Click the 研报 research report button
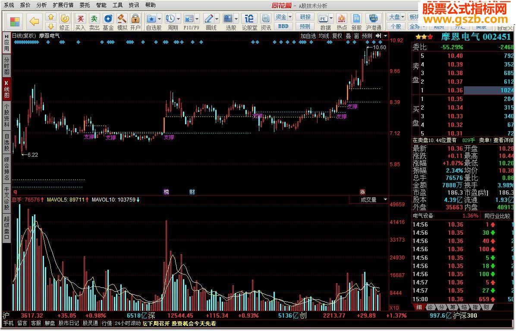This screenshot has height=331, width=516. point(305,17)
